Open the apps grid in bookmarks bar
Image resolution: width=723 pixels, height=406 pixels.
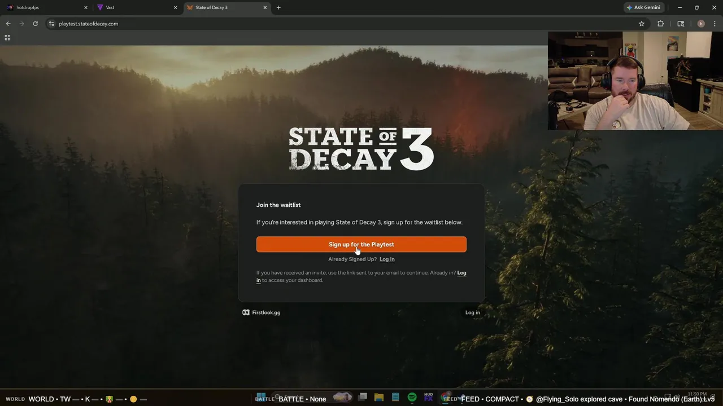point(7,38)
